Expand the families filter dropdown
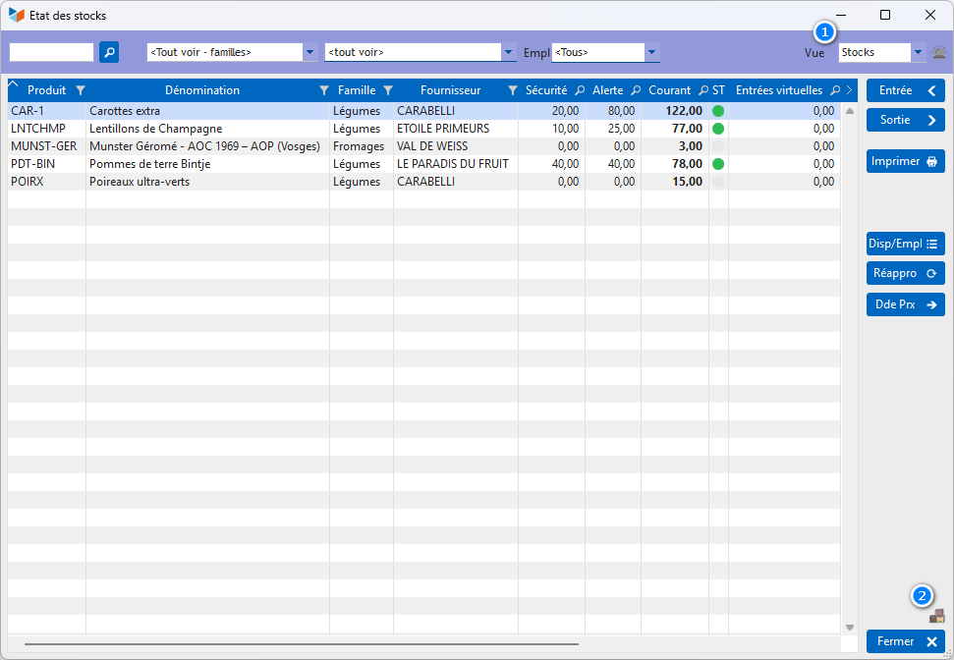Viewport: 954px width, 660px height. [x=310, y=52]
